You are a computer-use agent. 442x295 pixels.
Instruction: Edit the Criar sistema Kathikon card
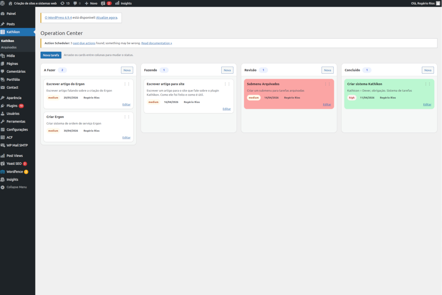pyautogui.click(x=427, y=105)
